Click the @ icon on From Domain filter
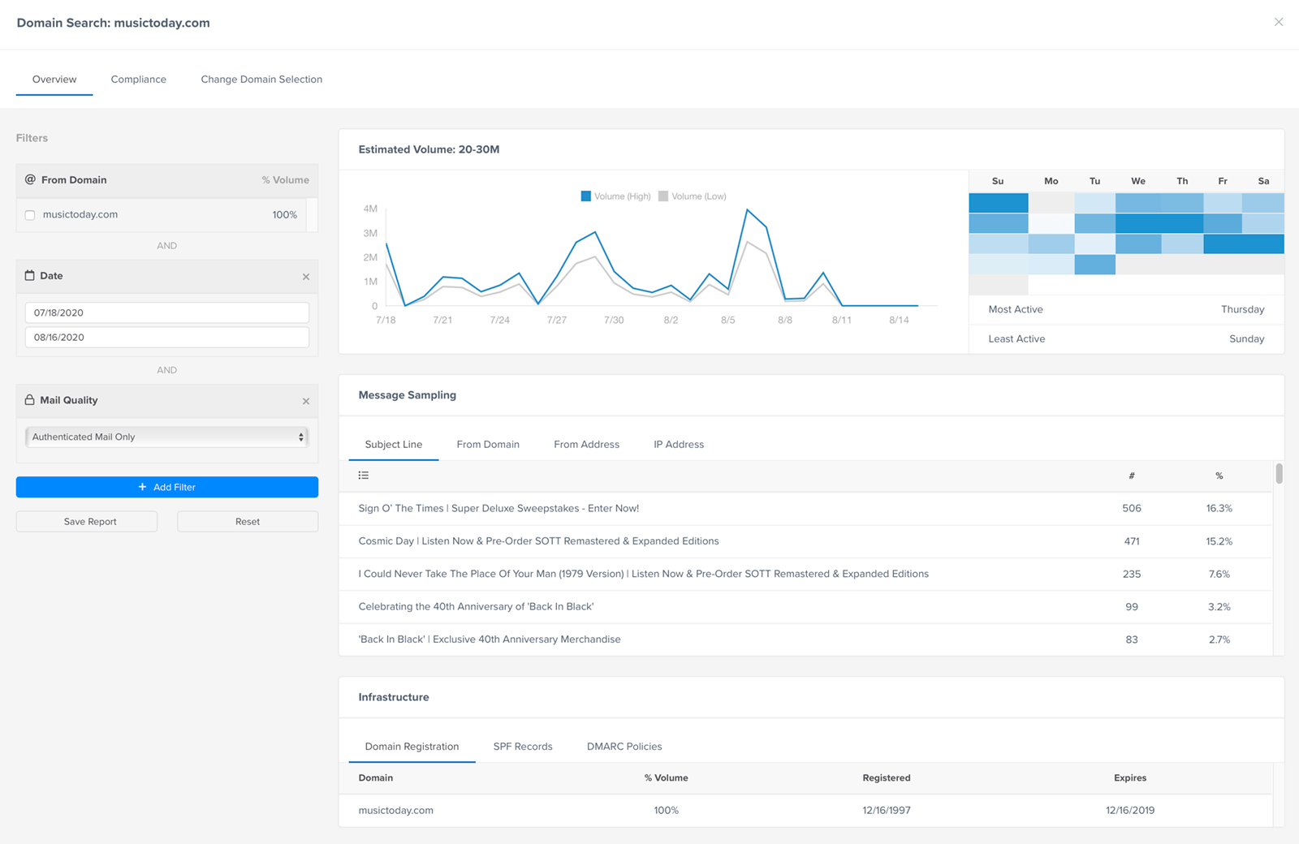 pos(29,179)
